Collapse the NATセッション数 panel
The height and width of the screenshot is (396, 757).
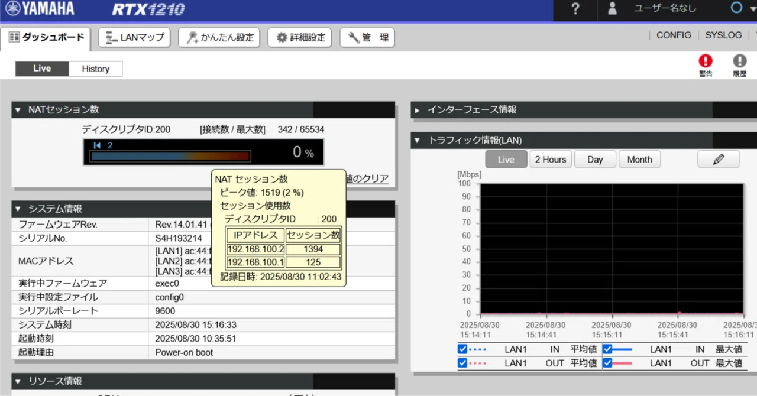18,110
